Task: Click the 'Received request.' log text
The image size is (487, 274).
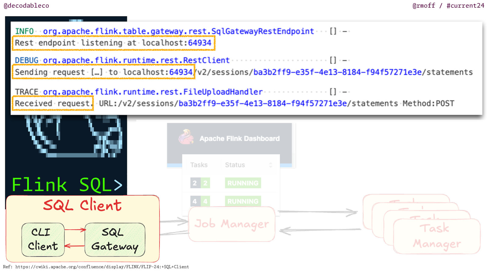Action: click(54, 104)
